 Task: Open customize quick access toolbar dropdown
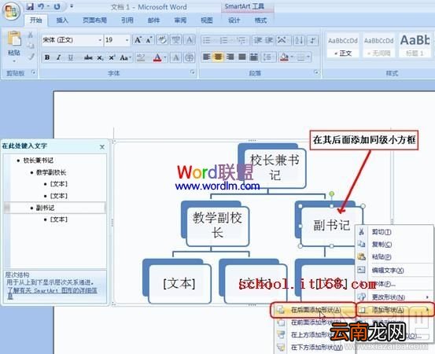(72, 6)
